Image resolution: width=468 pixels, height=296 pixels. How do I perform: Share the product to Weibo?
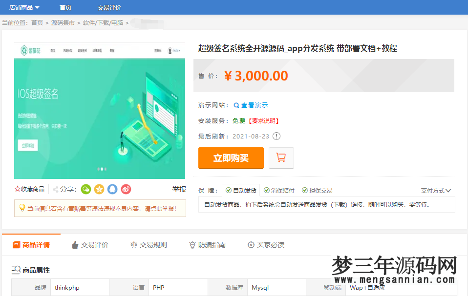126,189
